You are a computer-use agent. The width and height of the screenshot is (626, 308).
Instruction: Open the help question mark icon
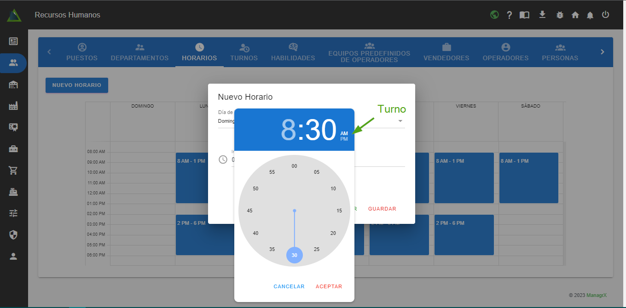click(509, 15)
